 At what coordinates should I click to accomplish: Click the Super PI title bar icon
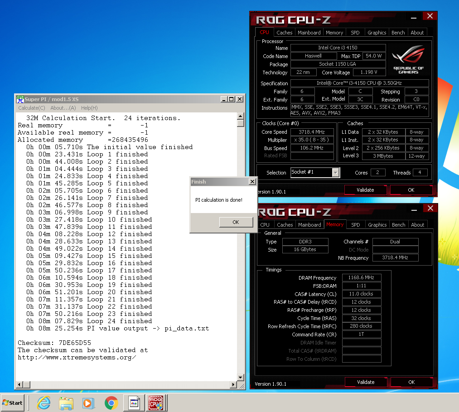pyautogui.click(x=20, y=99)
